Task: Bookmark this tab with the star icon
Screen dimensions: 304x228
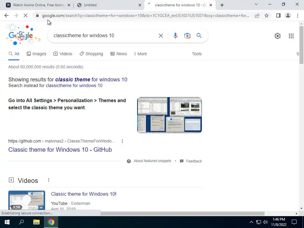Action: click(x=267, y=15)
